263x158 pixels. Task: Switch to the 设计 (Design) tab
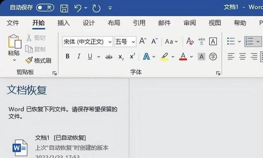point(89,23)
